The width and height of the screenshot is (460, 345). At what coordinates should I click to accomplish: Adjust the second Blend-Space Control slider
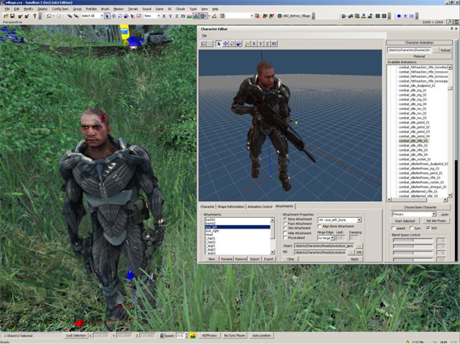pos(413,247)
